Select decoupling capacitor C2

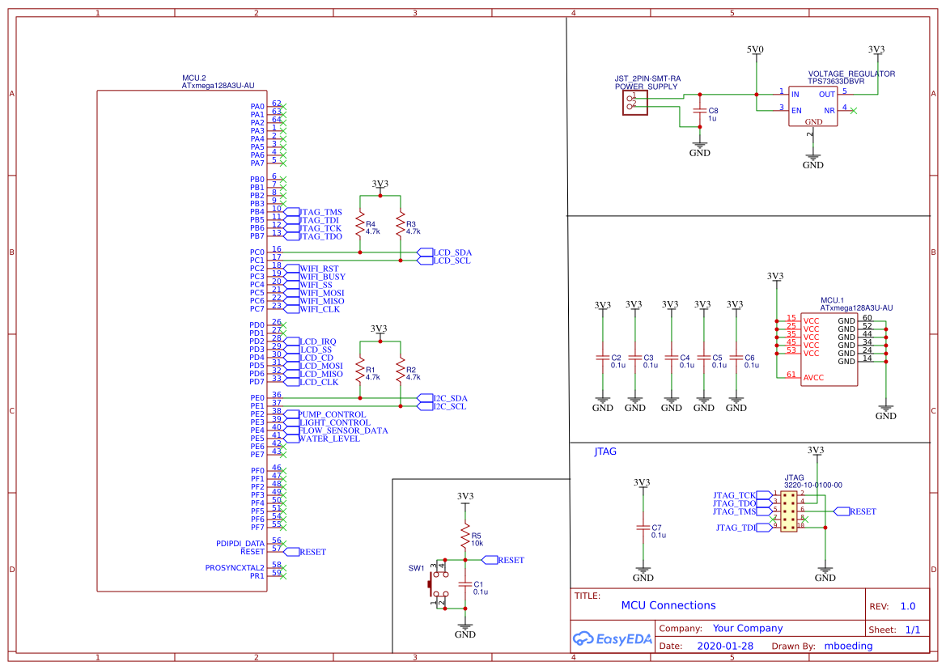(603, 358)
